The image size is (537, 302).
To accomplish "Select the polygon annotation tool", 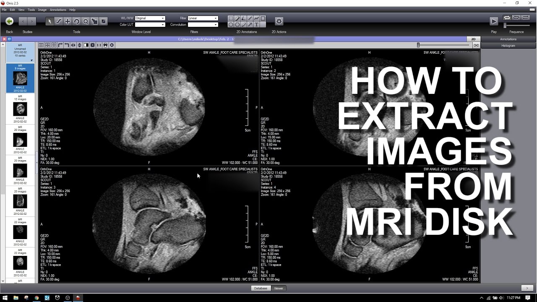I will 237,25.
